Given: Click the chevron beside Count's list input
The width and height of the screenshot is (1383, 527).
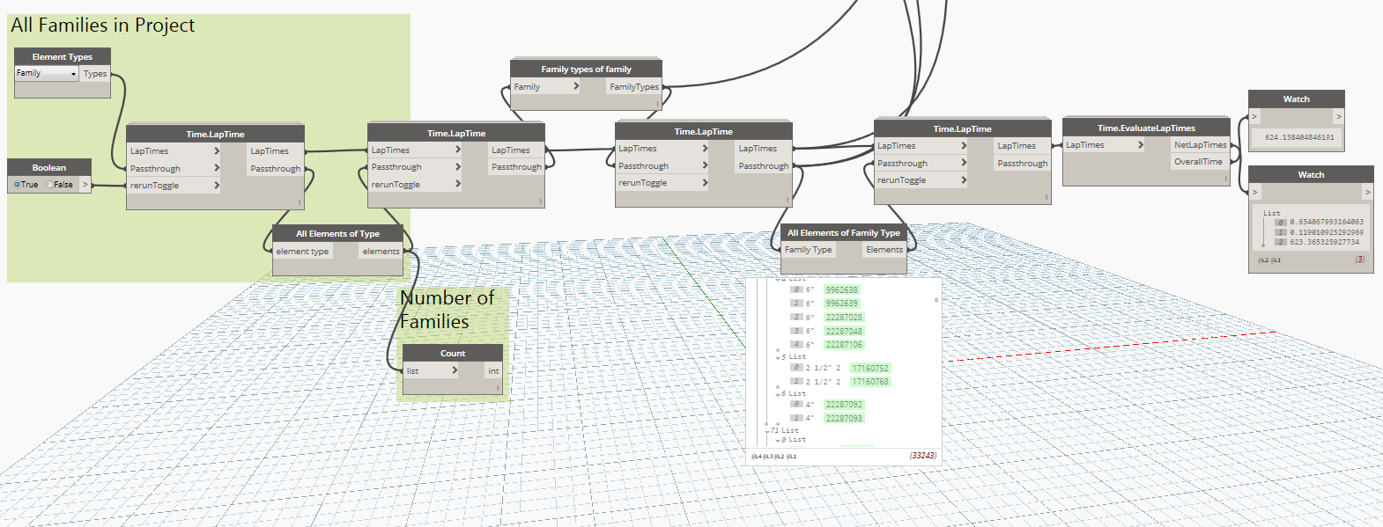Looking at the screenshot, I should (455, 370).
